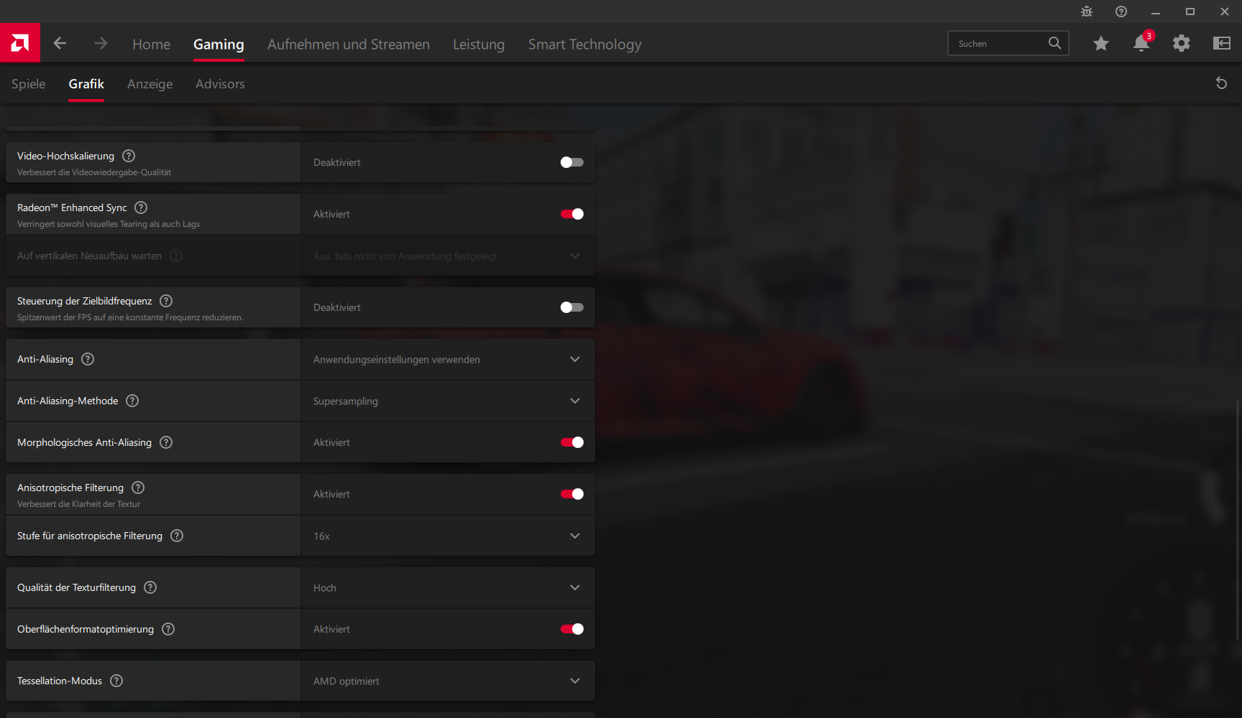Open Tessellation-Modus AMD optimiert dropdown

point(448,681)
